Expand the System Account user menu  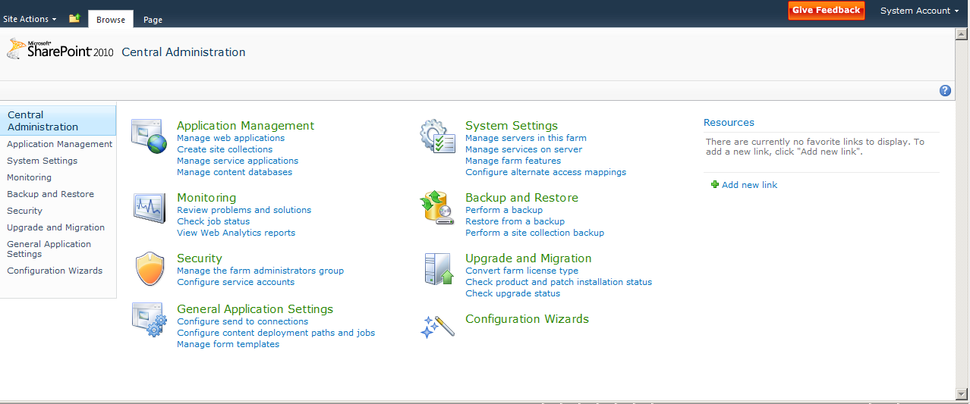[919, 11]
